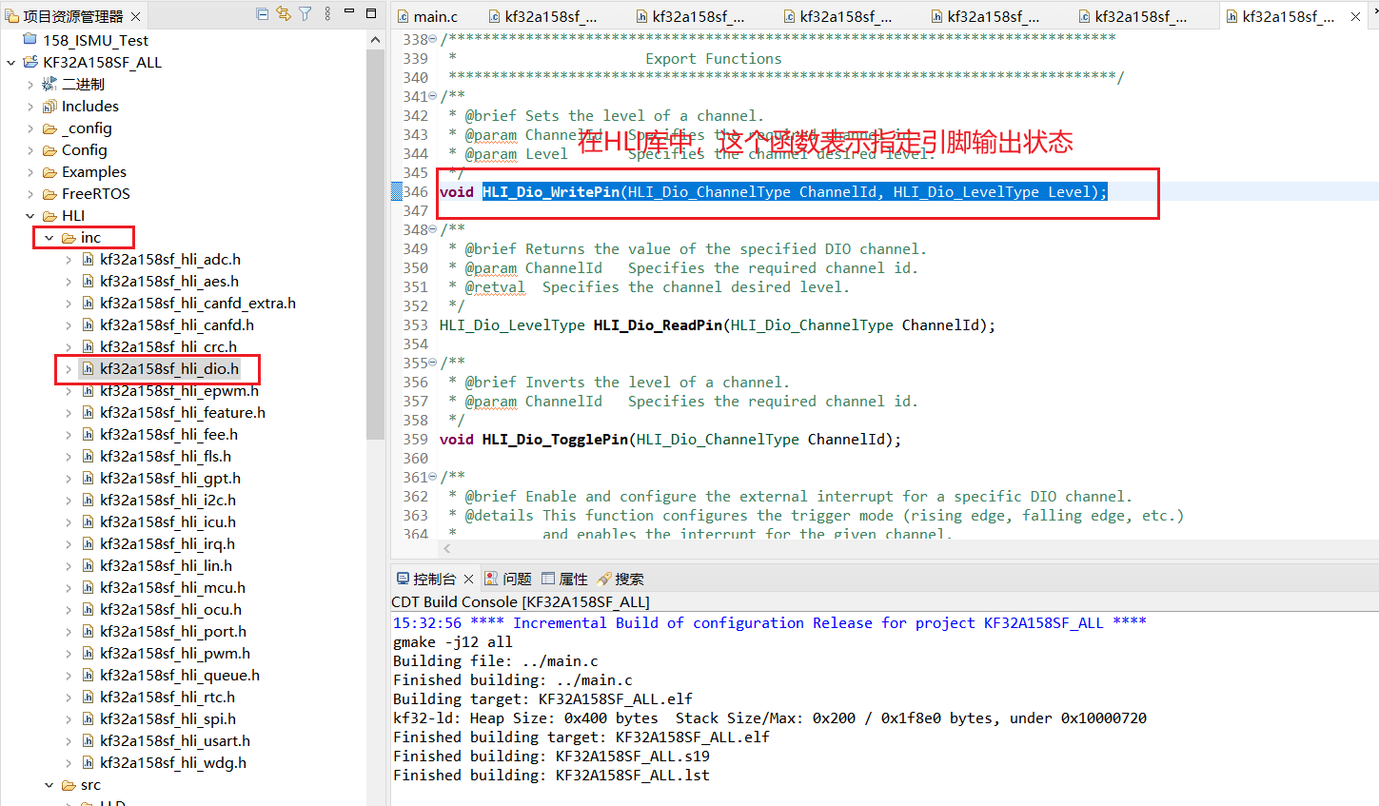Click the 二进制 binaries icon
Image resolution: width=1379 pixels, height=806 pixels.
pos(49,84)
